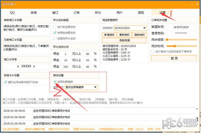The image size is (201, 133).
Task: Click the status bar QQ robot entry
Action: coord(11,129)
